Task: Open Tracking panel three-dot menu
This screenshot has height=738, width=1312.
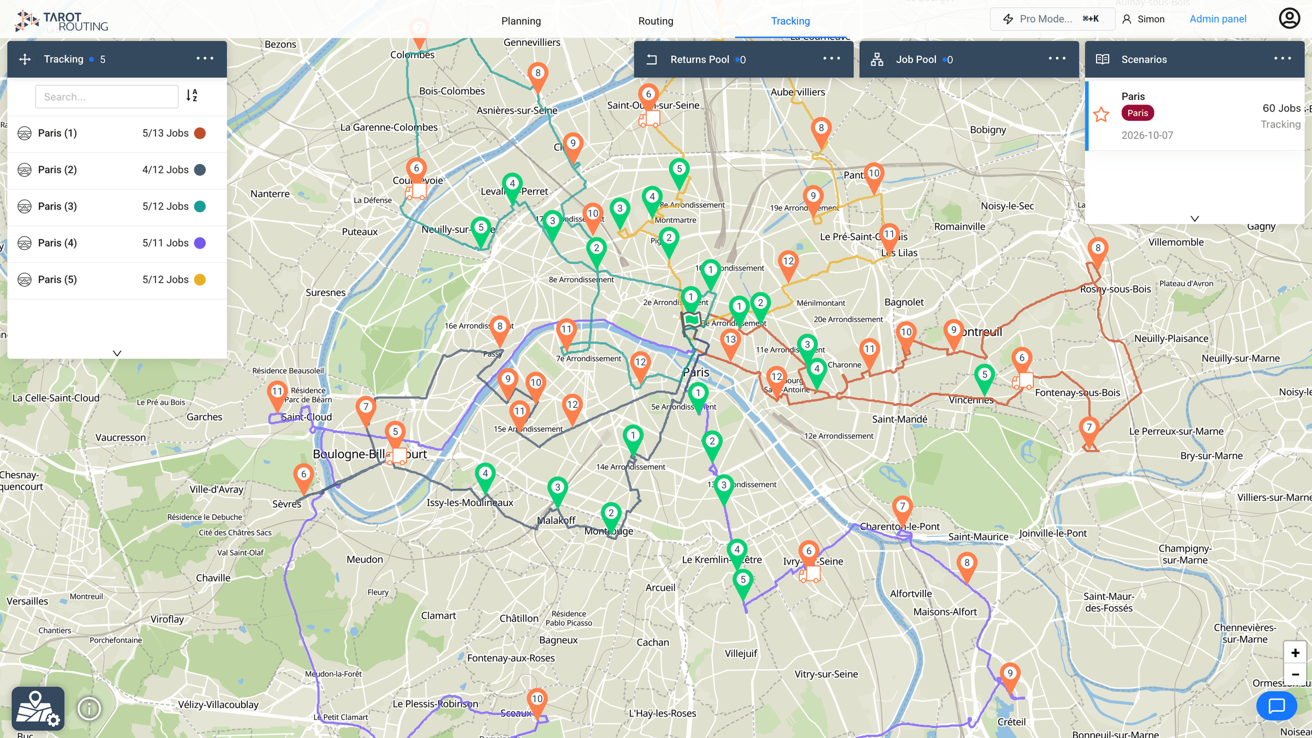Action: click(x=205, y=58)
